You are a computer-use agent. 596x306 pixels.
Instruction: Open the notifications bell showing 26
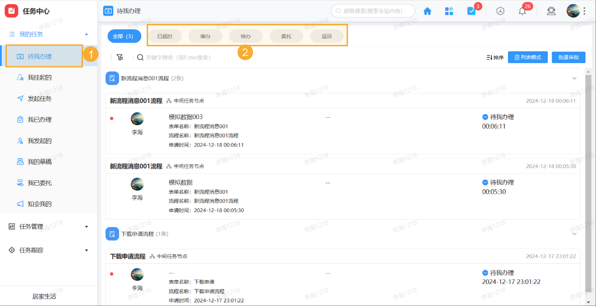coord(522,11)
